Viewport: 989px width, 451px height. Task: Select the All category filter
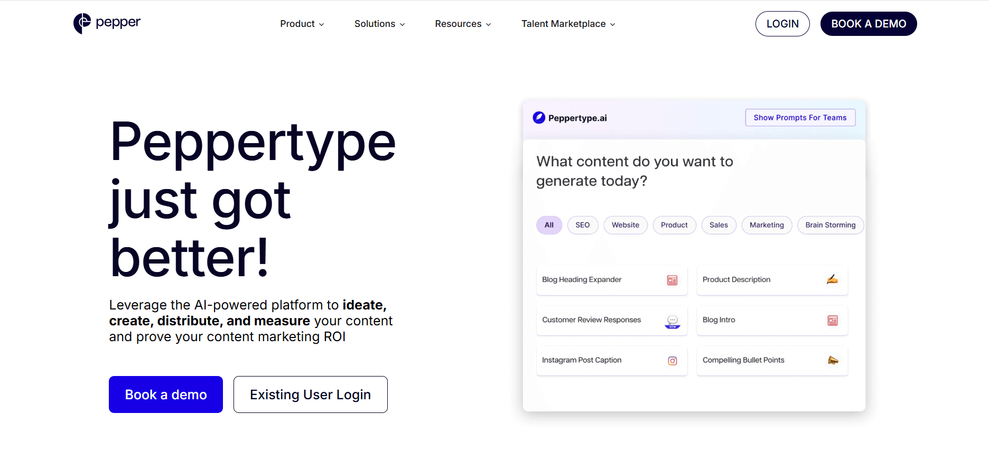549,225
